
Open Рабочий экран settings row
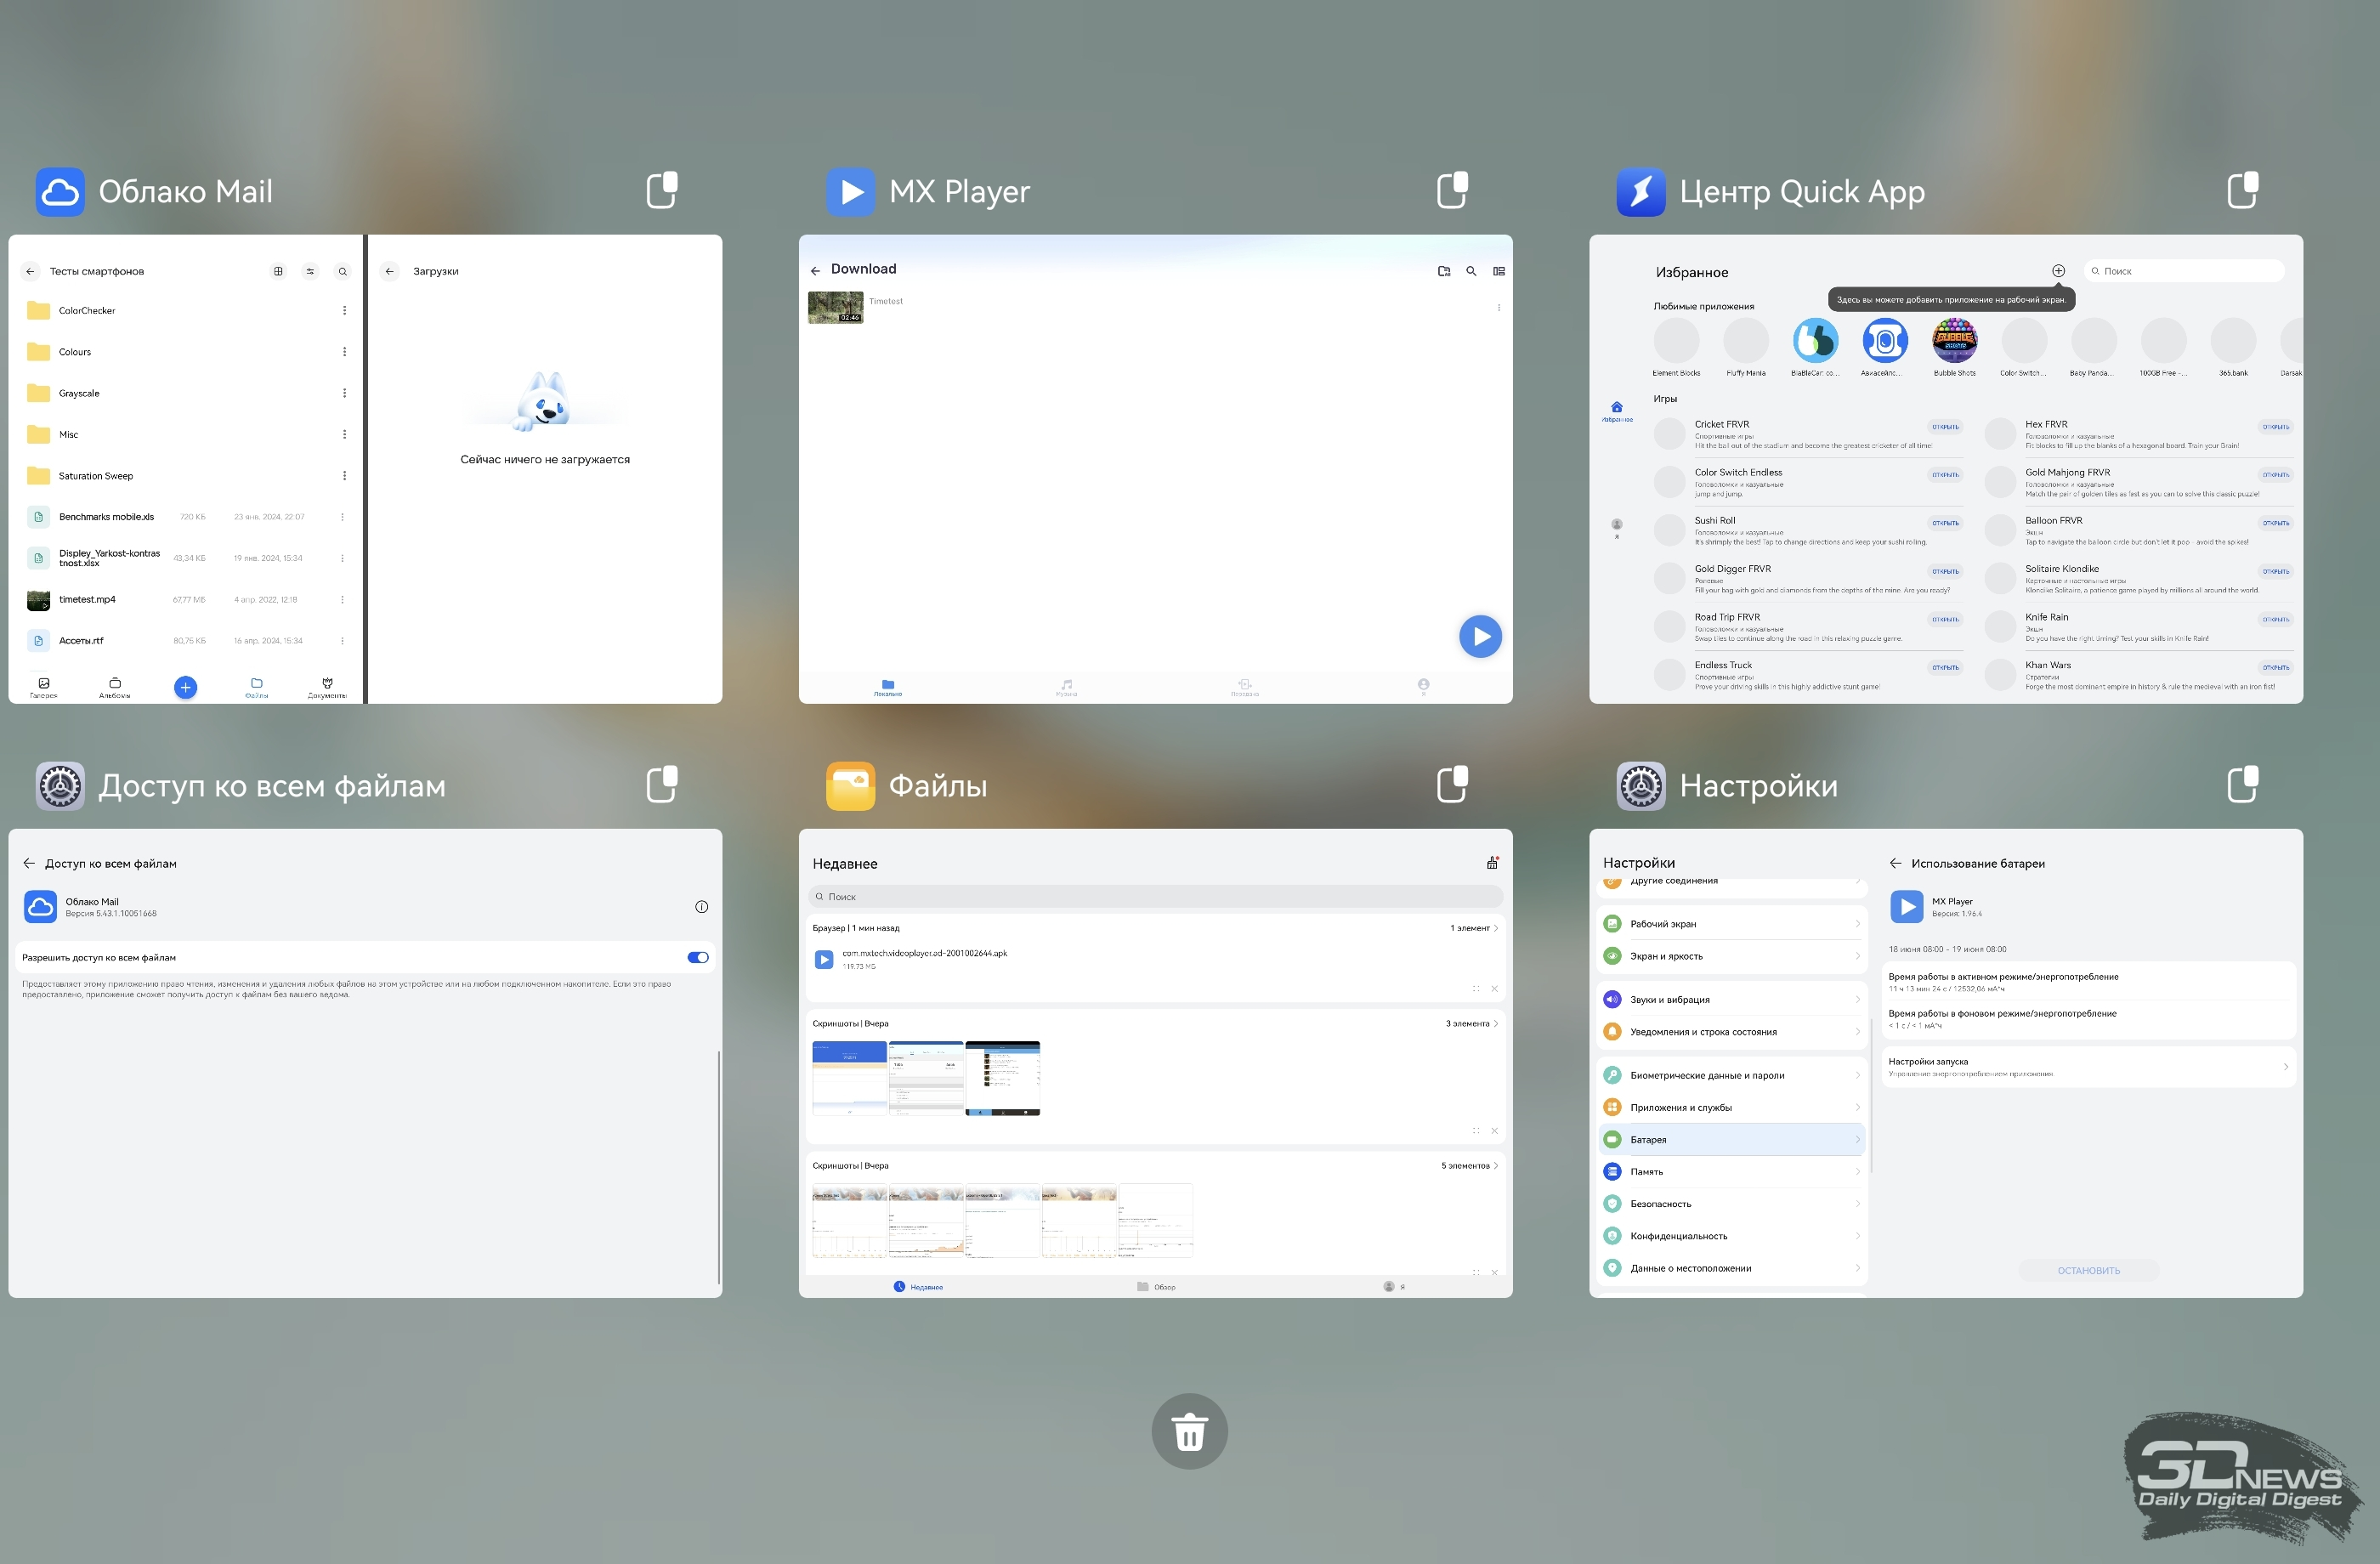coord(1731,924)
